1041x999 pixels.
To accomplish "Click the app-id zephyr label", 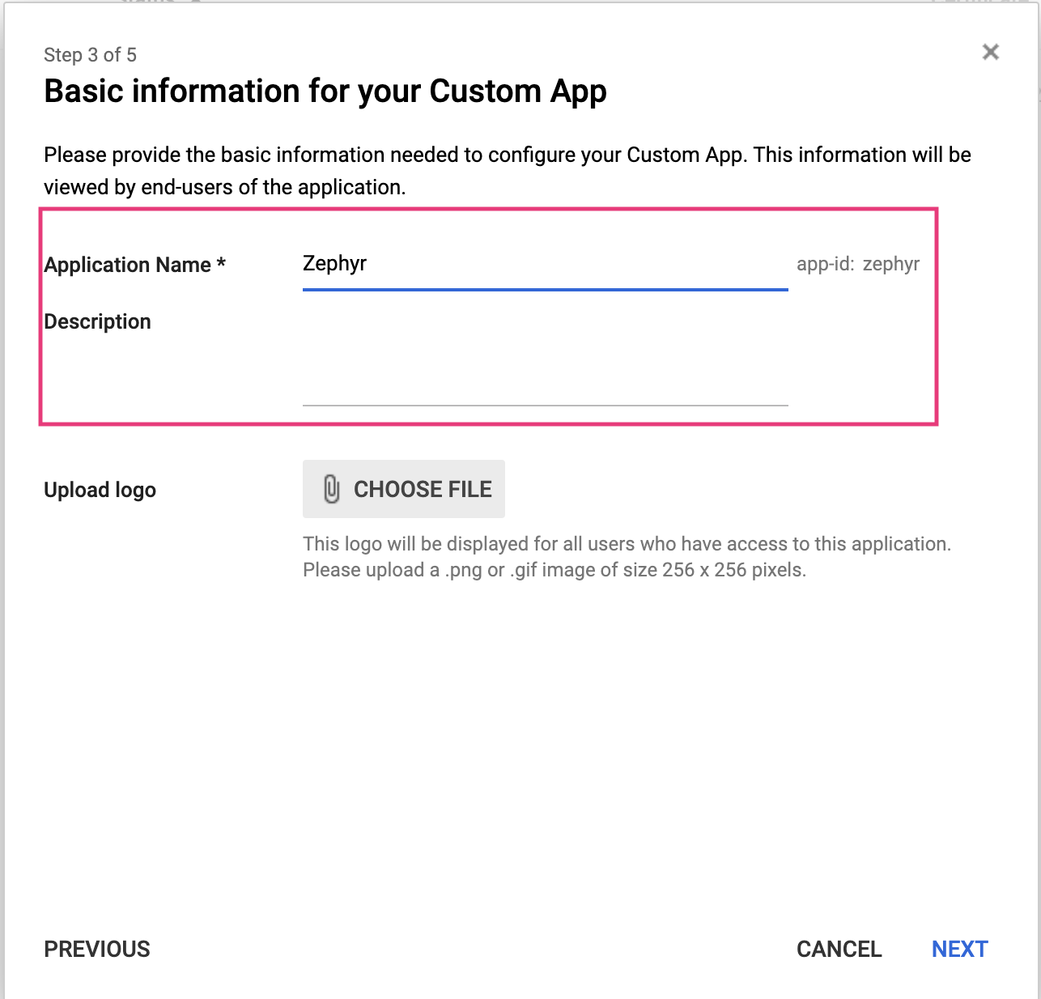I will click(x=858, y=264).
